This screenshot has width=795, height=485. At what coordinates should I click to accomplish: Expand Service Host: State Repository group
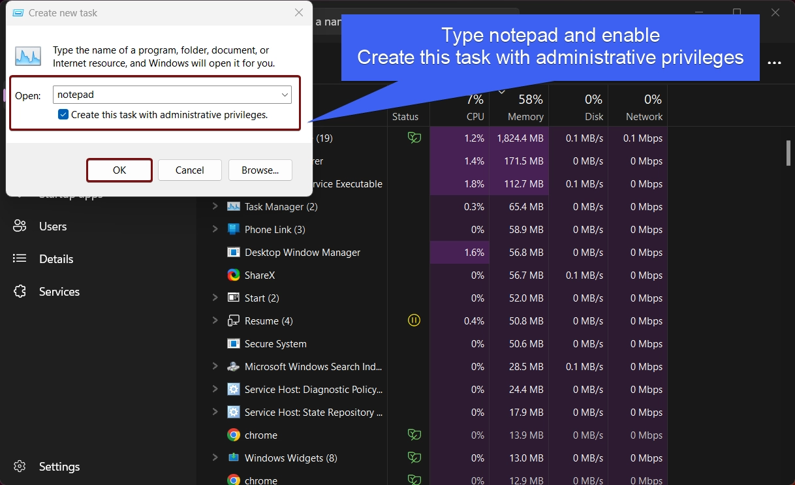215,412
